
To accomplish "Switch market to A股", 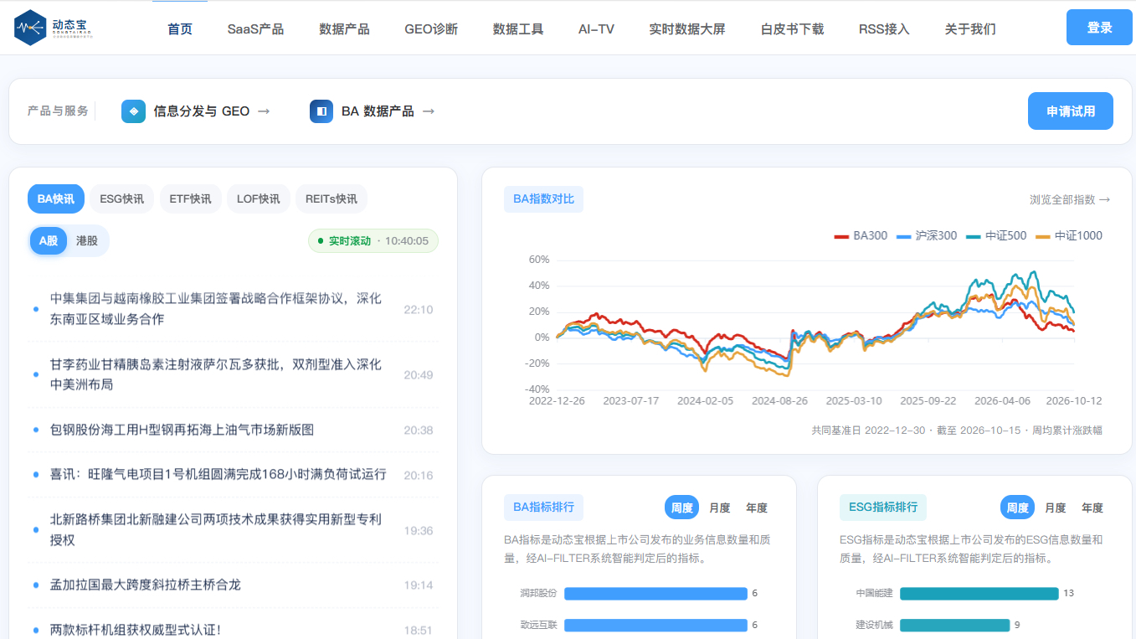I will 49,241.
